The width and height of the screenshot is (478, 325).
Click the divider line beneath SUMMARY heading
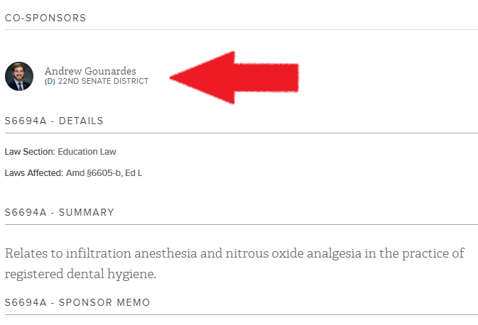point(241,224)
